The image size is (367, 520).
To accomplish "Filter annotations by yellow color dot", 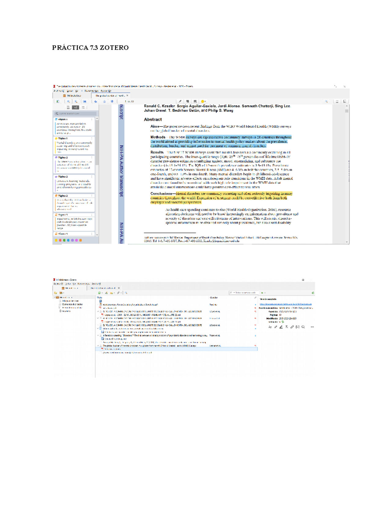I will click(x=56, y=240).
